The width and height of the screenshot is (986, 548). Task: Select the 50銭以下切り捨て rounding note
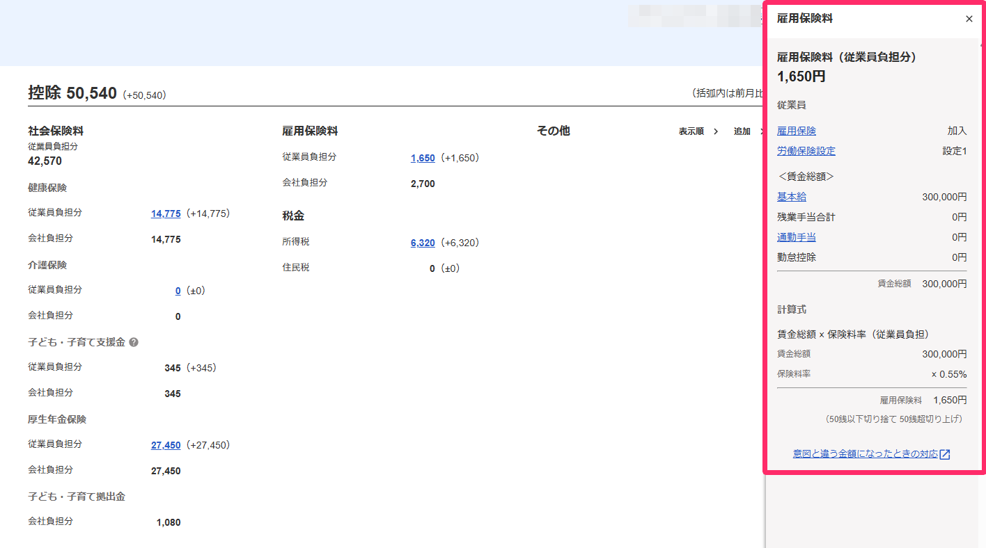pyautogui.click(x=894, y=419)
